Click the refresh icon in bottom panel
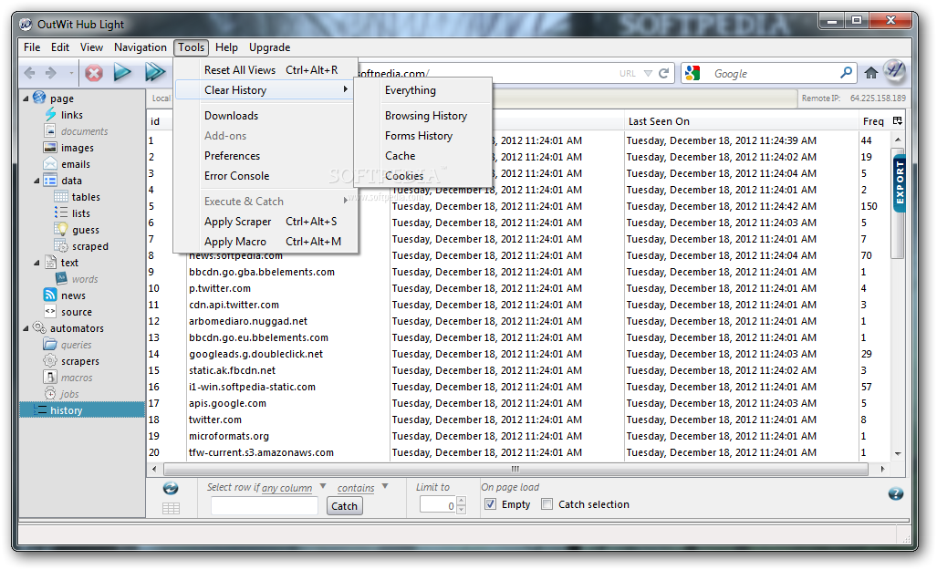This screenshot has height=570, width=937. tap(171, 488)
